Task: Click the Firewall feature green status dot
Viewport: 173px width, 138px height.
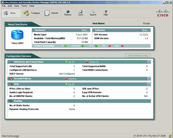Action: click(x=83, y=46)
